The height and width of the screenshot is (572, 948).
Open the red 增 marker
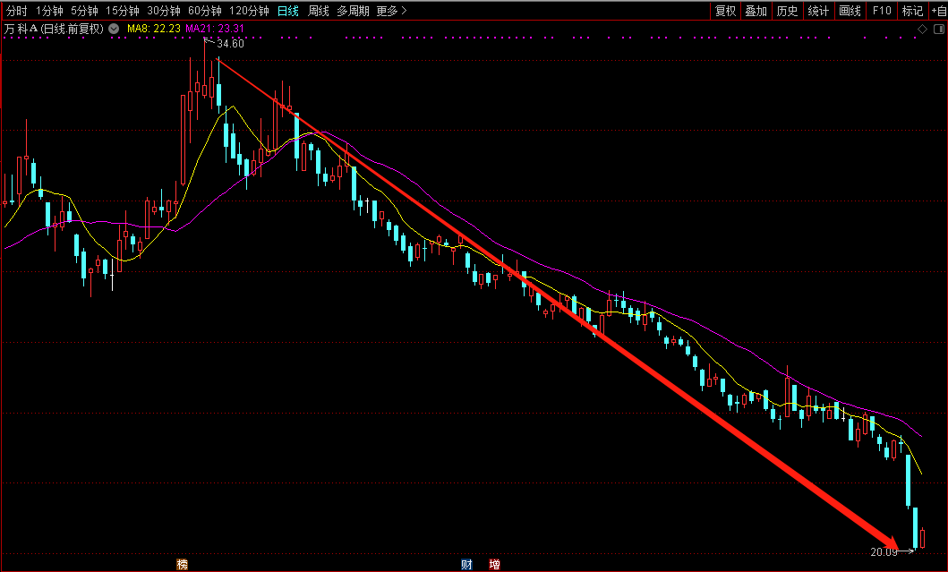pos(494,565)
